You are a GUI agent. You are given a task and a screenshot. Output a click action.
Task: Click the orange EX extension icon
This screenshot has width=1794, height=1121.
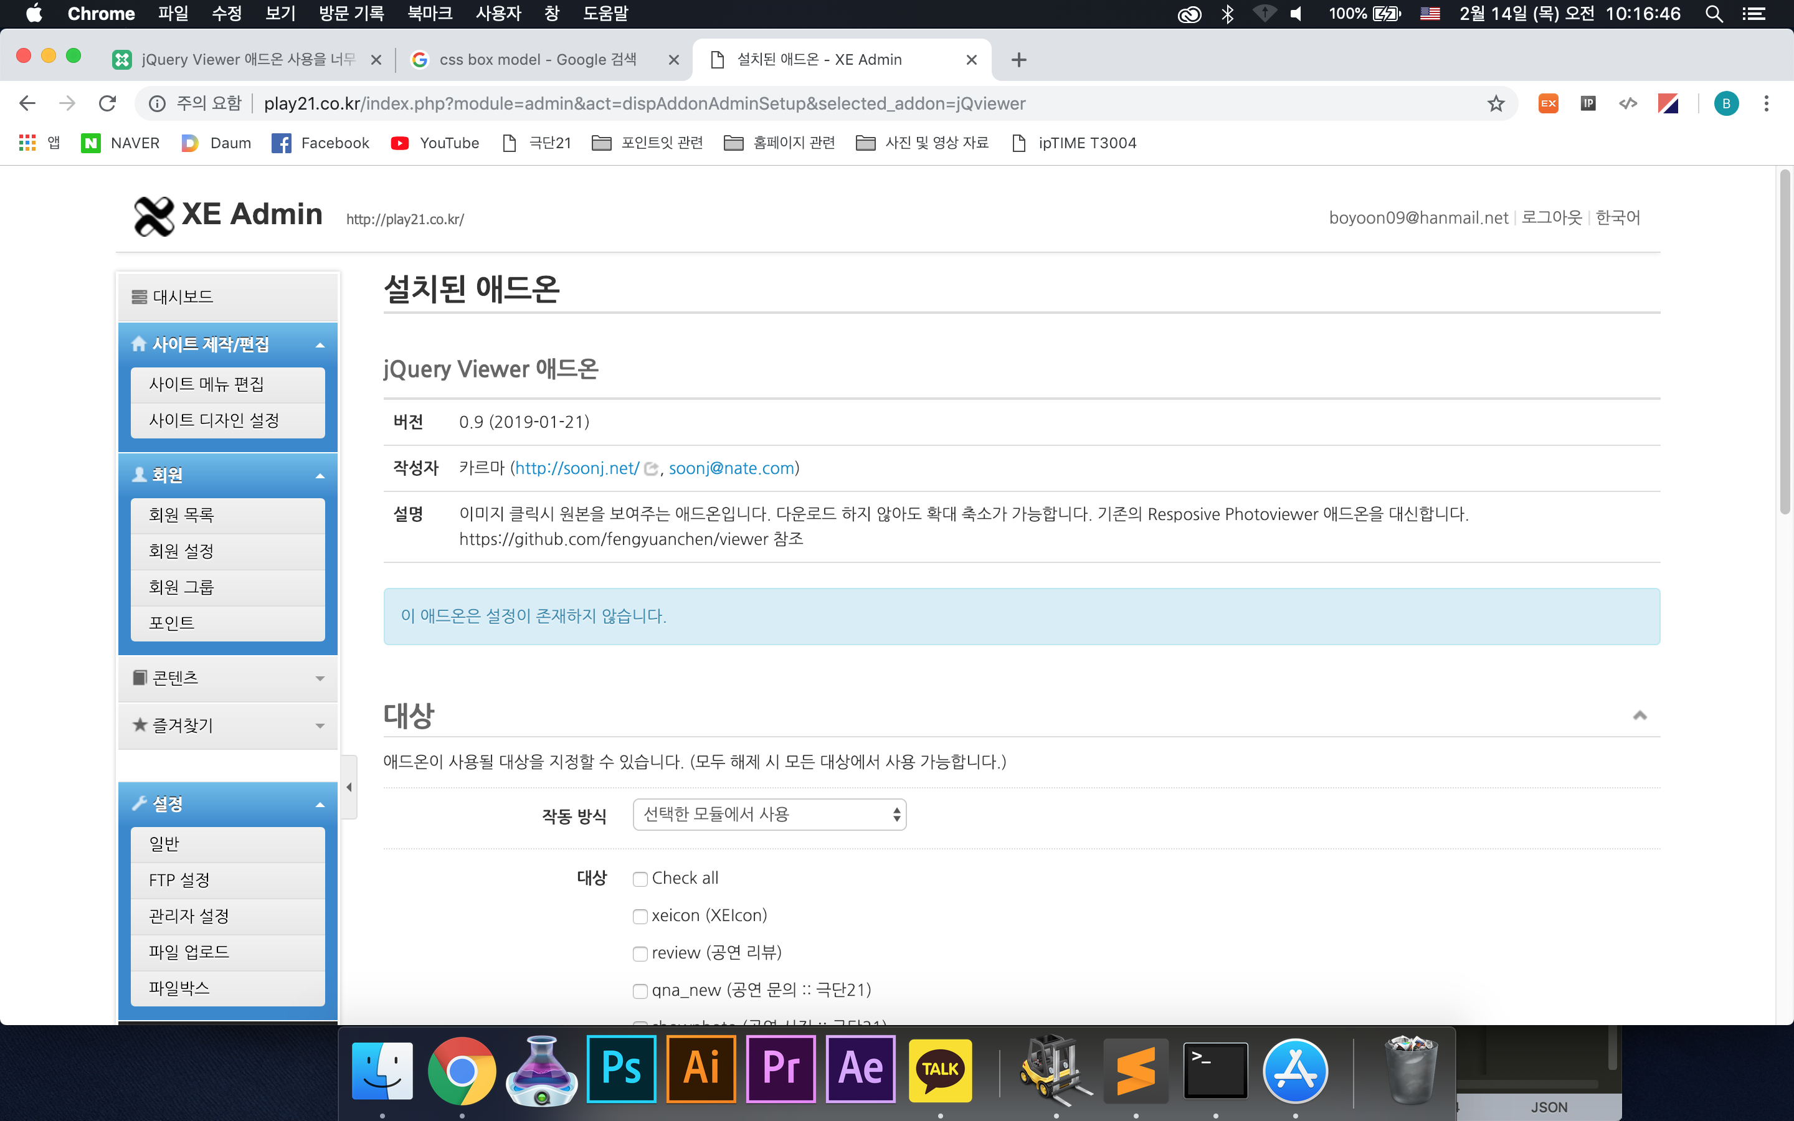1548,103
